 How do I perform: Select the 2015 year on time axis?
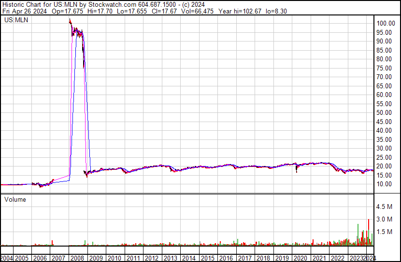[208, 258]
